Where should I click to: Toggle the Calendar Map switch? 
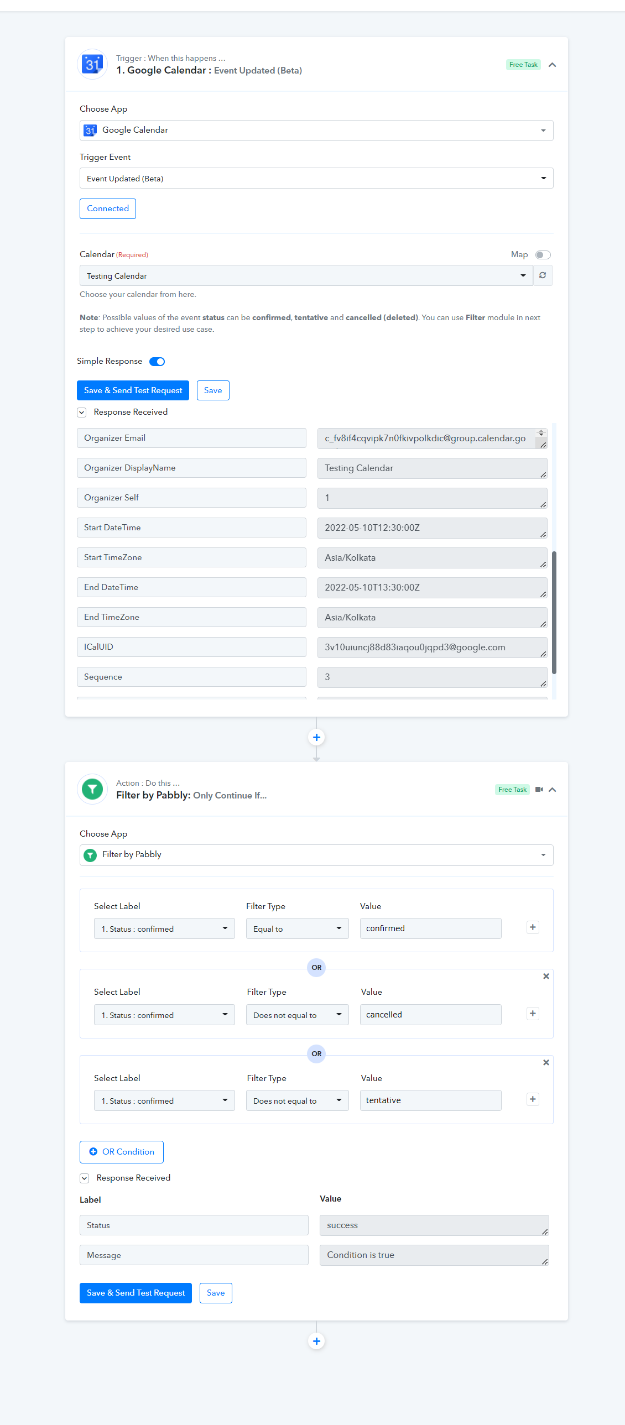pos(543,255)
